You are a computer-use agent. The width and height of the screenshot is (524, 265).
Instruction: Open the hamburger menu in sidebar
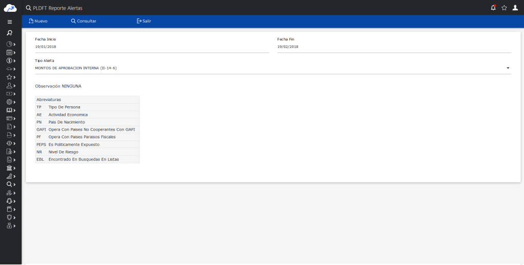click(x=10, y=22)
